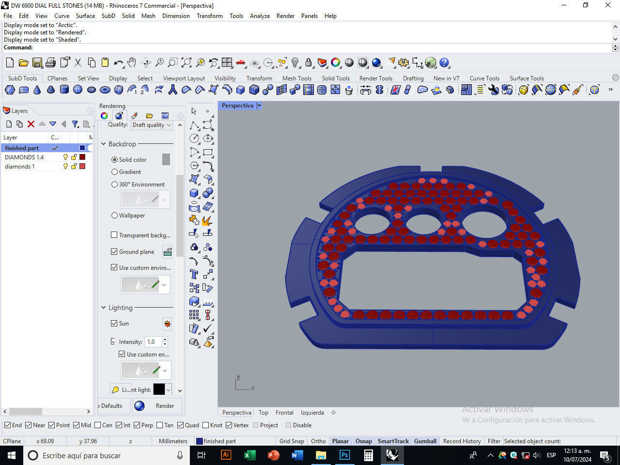Toggle Record History in status bar

click(x=462, y=441)
